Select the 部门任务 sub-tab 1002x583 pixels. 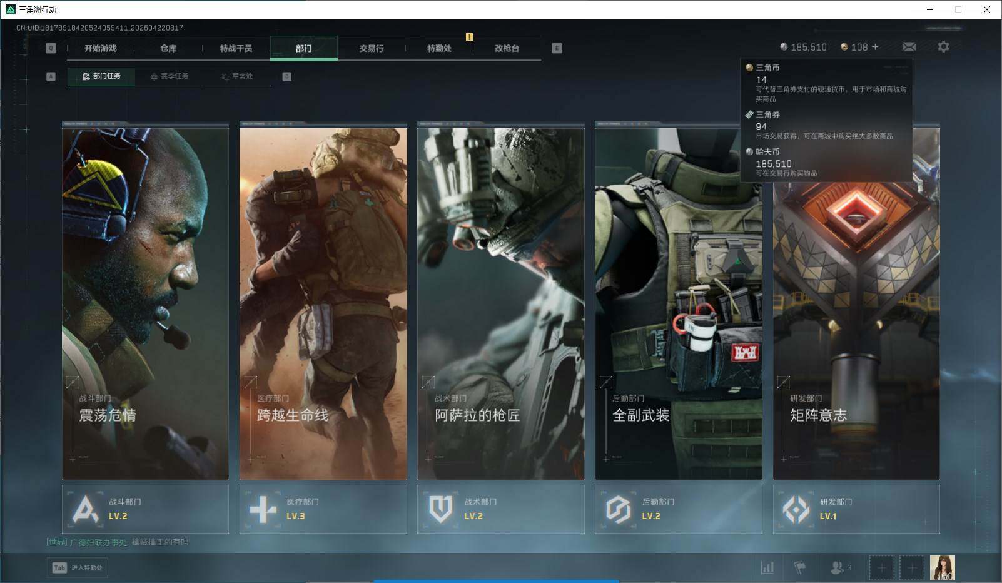pyautogui.click(x=101, y=76)
